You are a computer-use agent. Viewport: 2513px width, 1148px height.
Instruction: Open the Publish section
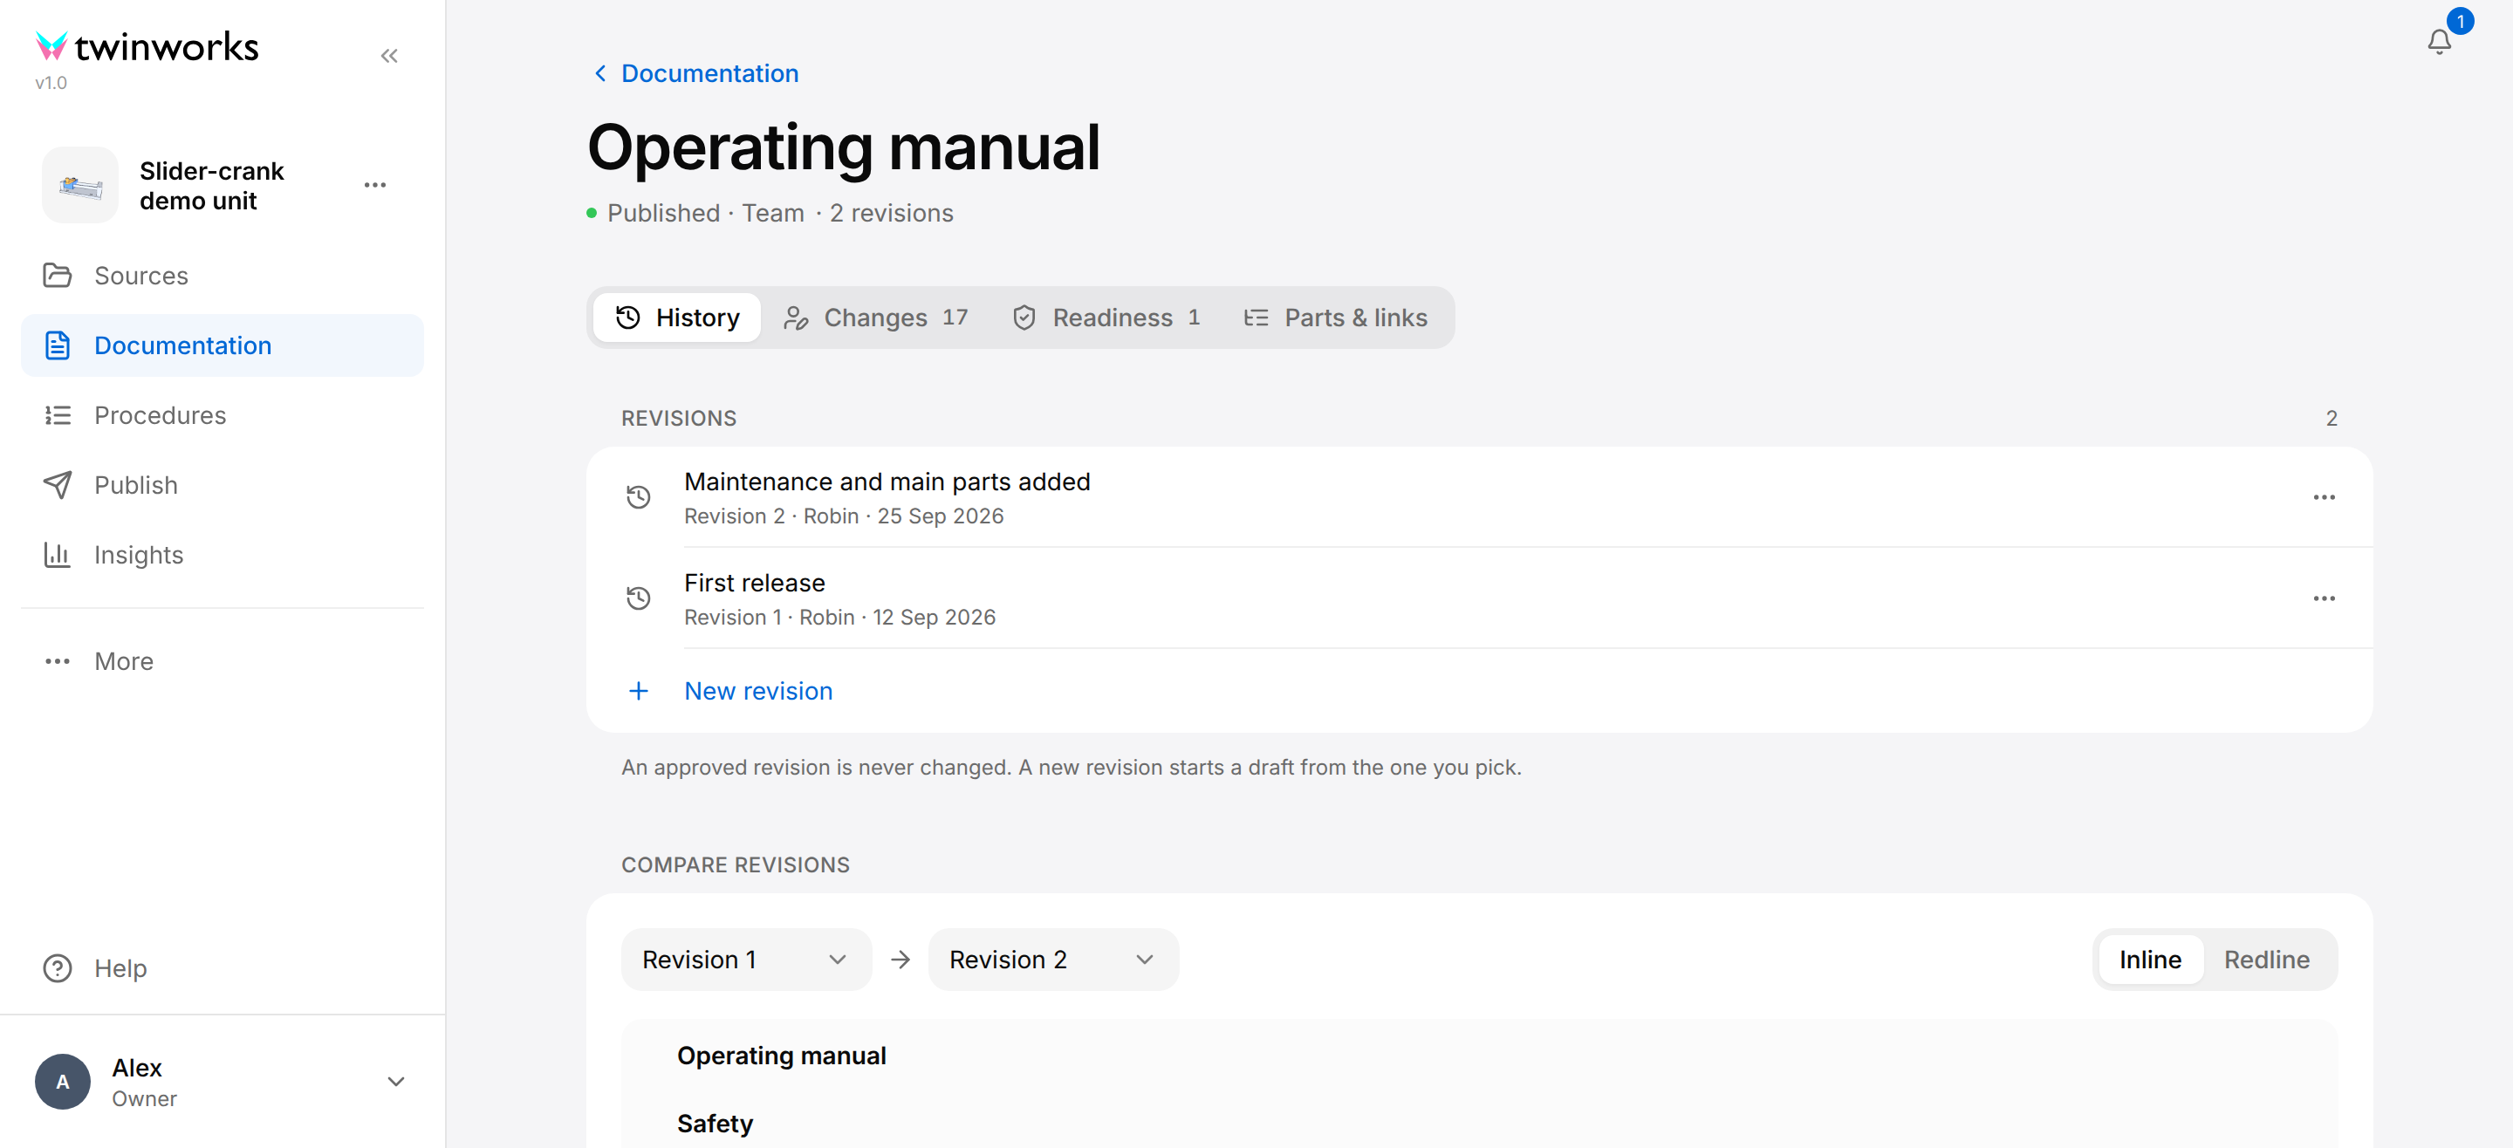pos(223,485)
